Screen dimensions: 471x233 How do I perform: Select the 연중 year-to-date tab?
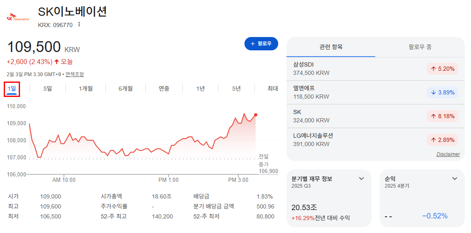[164, 89]
